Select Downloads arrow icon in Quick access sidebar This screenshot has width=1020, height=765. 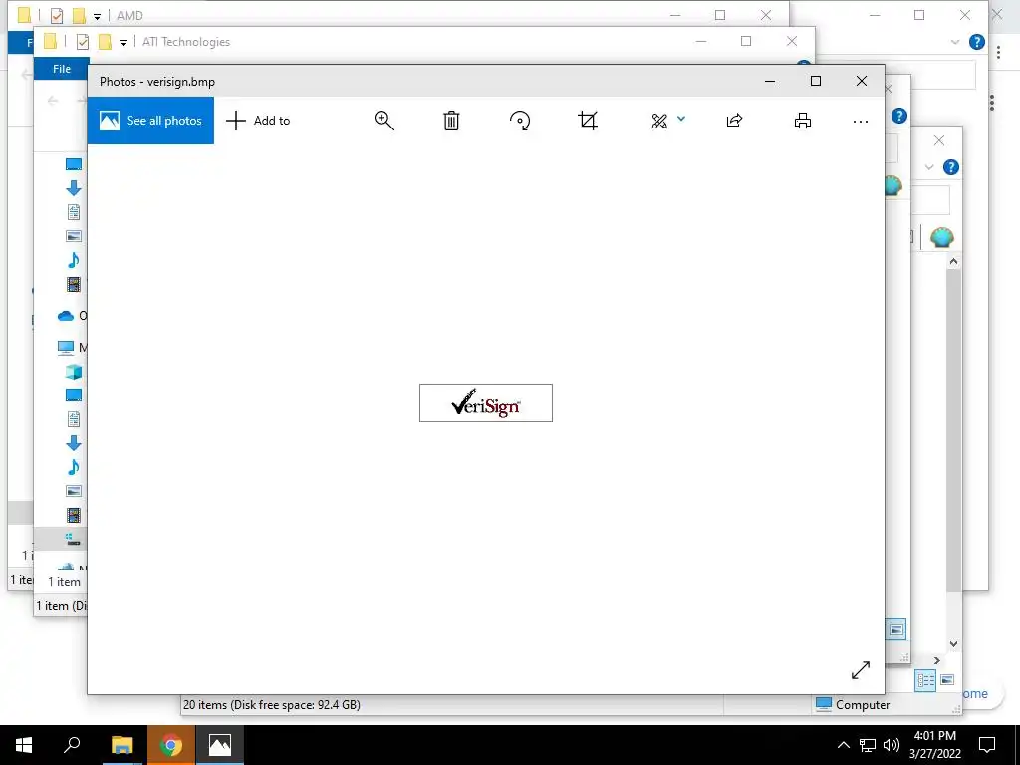click(74, 188)
